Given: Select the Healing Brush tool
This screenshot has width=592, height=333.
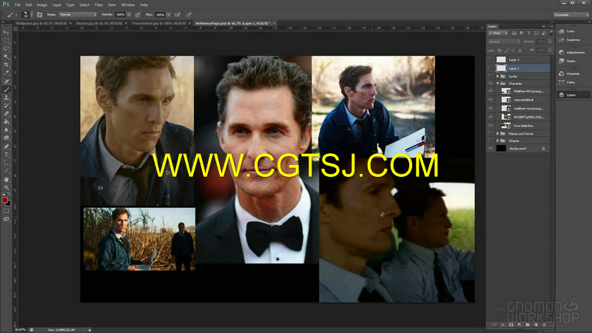Looking at the screenshot, I should pyautogui.click(x=6, y=81).
